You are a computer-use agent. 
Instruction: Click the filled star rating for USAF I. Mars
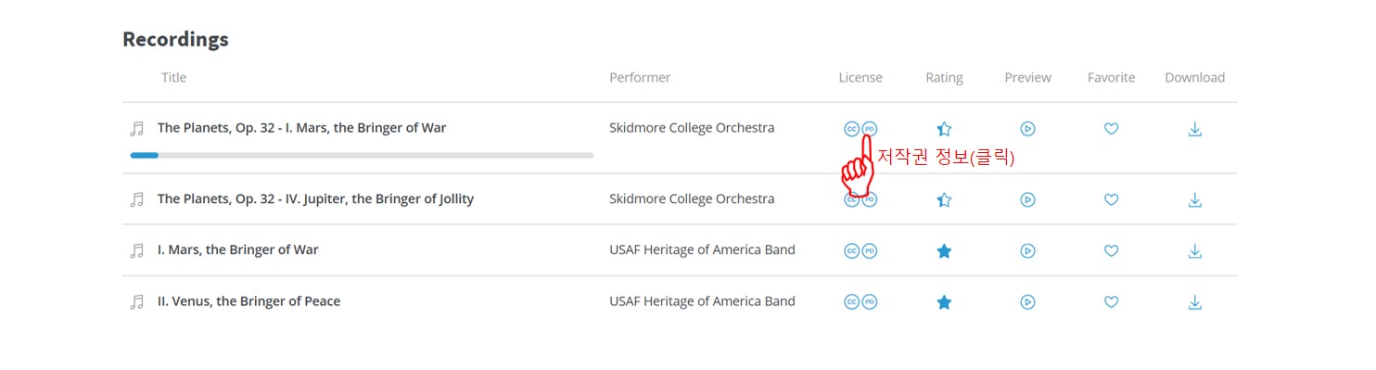(944, 250)
